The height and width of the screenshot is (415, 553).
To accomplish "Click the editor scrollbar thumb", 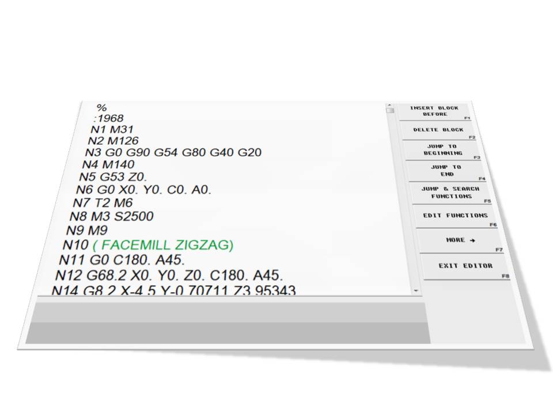I will (x=390, y=111).
